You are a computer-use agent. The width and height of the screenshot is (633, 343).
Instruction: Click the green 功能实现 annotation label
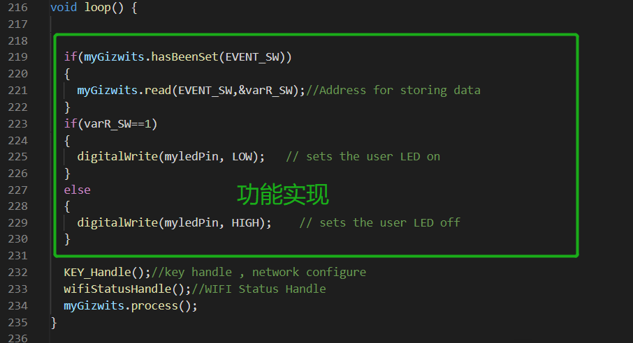282,195
